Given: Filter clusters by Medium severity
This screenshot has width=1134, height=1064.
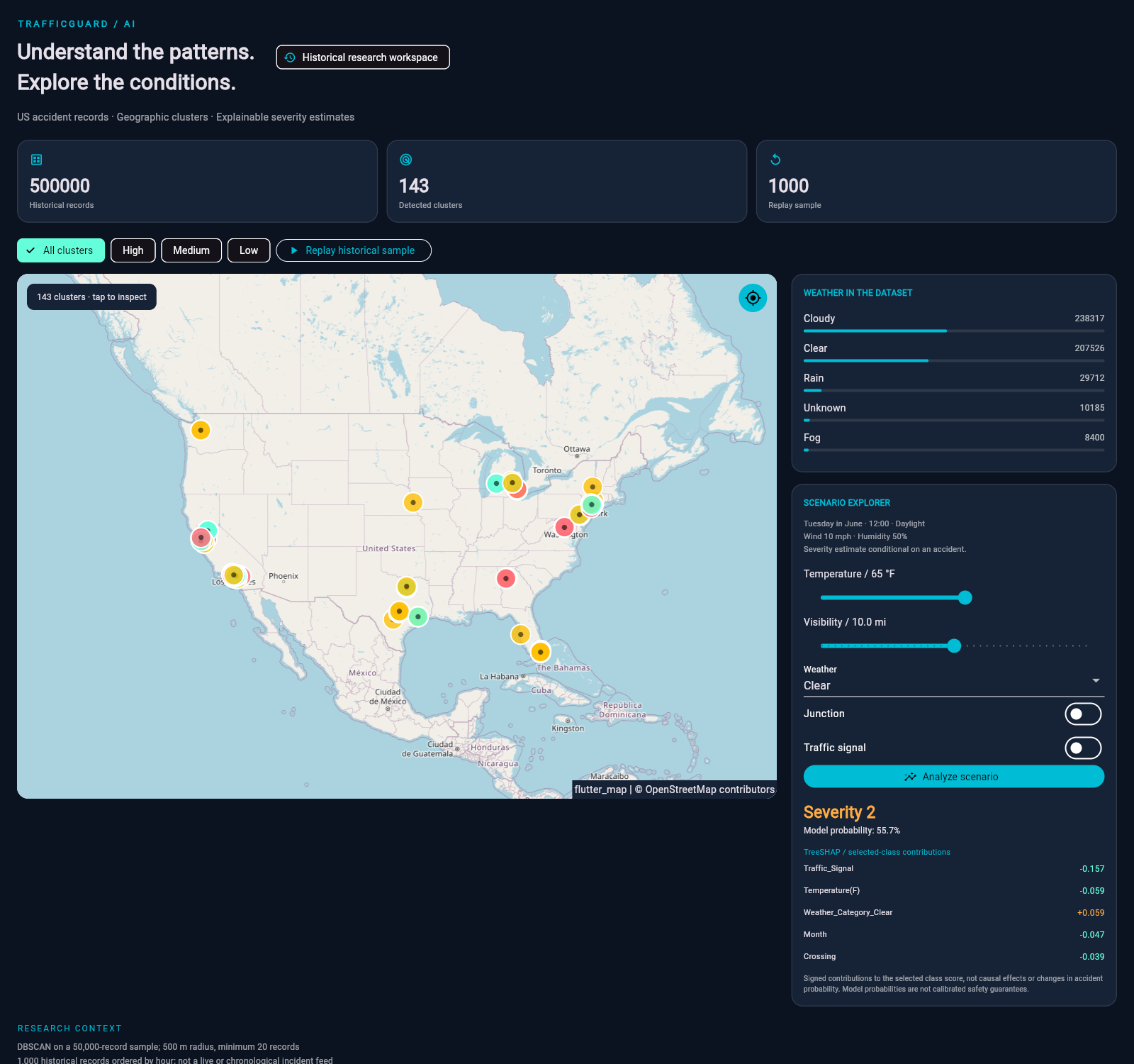Looking at the screenshot, I should point(191,250).
